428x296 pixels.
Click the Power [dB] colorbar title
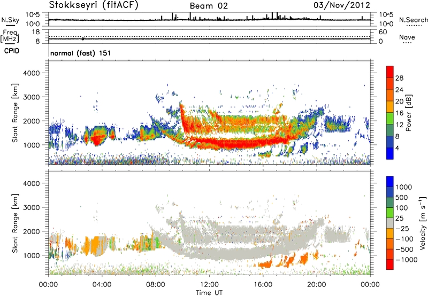tap(408, 113)
